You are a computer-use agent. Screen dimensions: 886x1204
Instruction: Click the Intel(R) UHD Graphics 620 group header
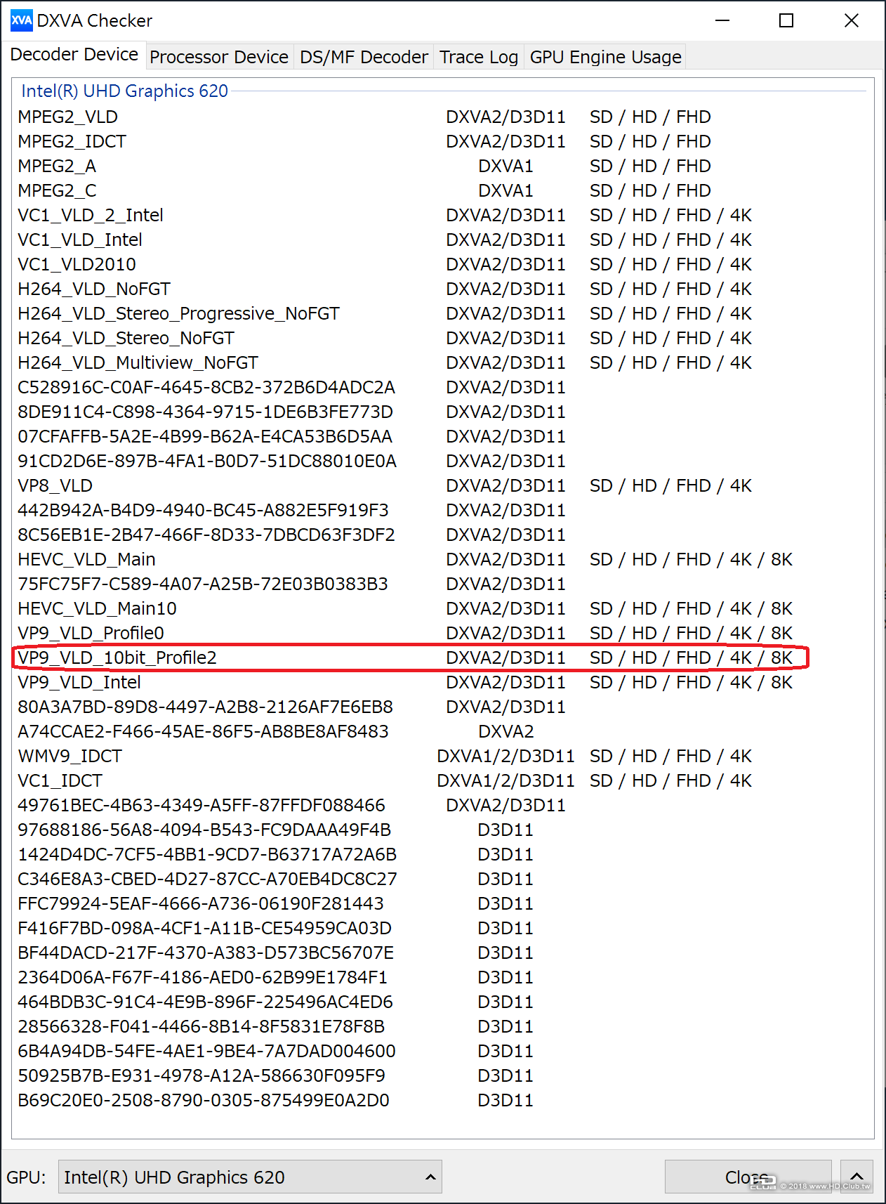pyautogui.click(x=125, y=91)
